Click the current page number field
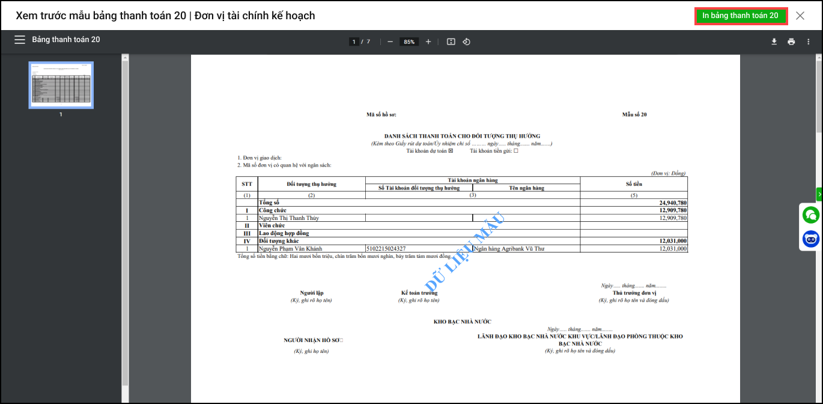The width and height of the screenshot is (823, 404). [354, 42]
